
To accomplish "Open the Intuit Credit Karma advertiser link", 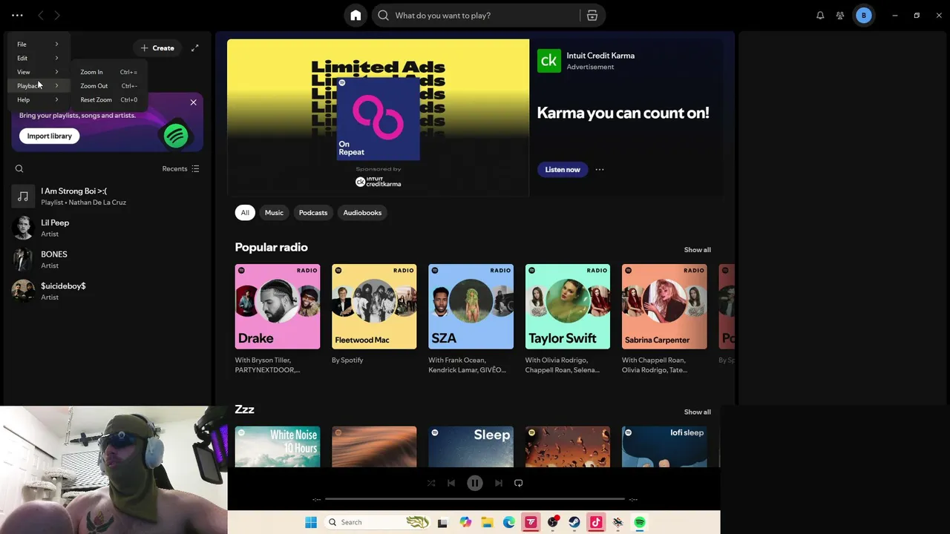I will [600, 56].
